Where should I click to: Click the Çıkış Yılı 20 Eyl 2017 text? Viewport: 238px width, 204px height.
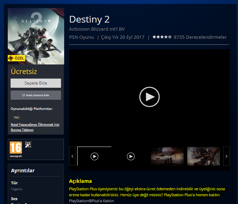click(123, 37)
